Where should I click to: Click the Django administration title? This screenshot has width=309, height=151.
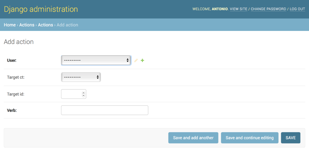(x=41, y=9)
